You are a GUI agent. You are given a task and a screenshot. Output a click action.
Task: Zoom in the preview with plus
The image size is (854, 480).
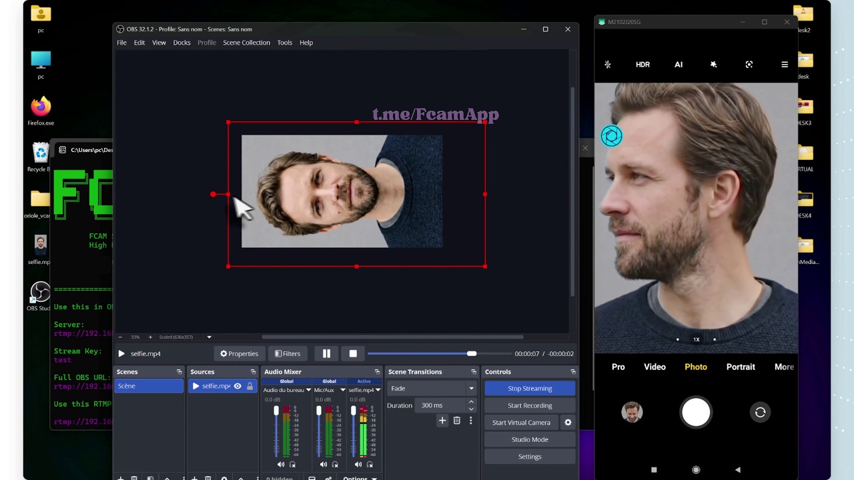tap(150, 337)
